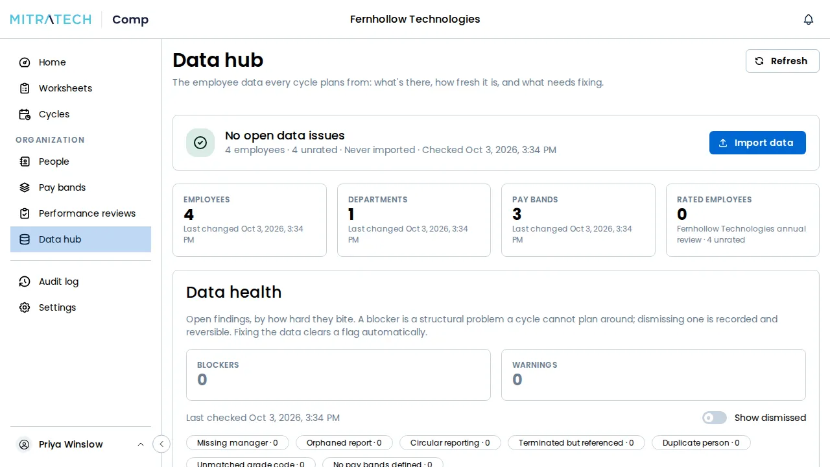
Task: Click the Warnings count card
Action: tap(654, 375)
